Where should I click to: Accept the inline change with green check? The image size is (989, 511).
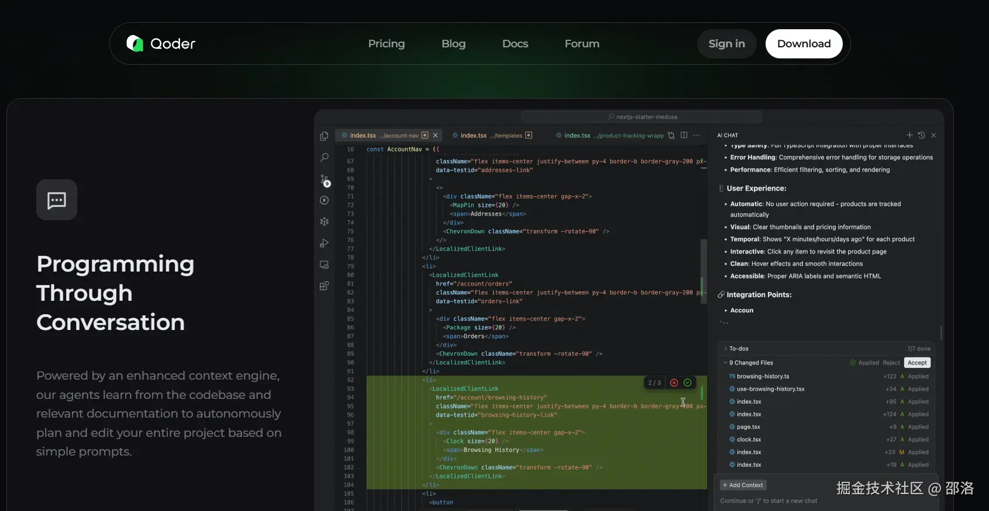pos(688,383)
